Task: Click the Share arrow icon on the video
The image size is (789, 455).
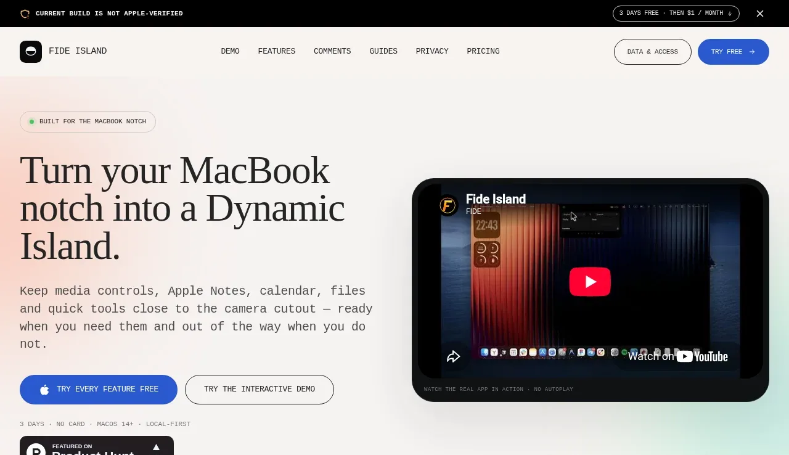Action: click(454, 356)
